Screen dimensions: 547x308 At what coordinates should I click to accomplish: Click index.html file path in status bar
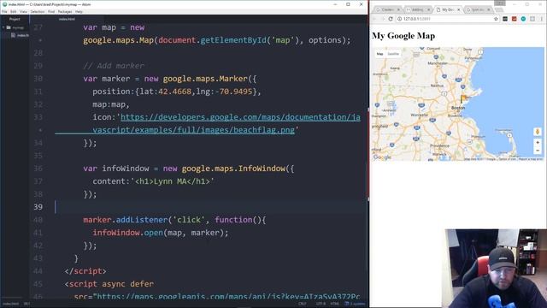pos(10,304)
